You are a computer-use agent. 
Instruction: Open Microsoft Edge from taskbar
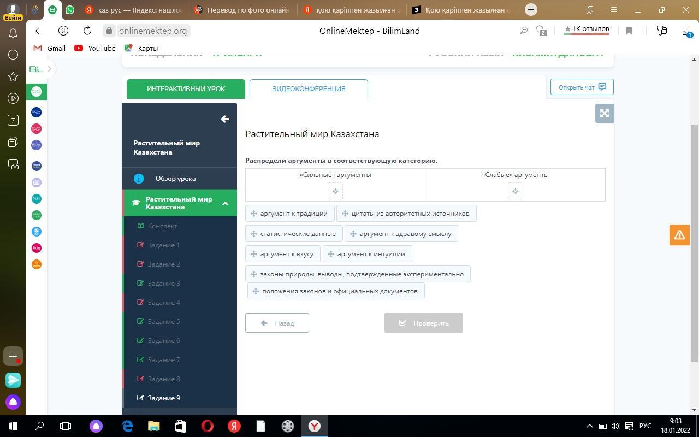point(127,426)
